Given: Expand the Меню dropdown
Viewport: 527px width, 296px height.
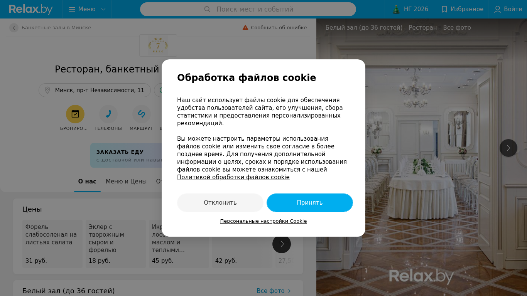Looking at the screenshot, I should pyautogui.click(x=87, y=9).
